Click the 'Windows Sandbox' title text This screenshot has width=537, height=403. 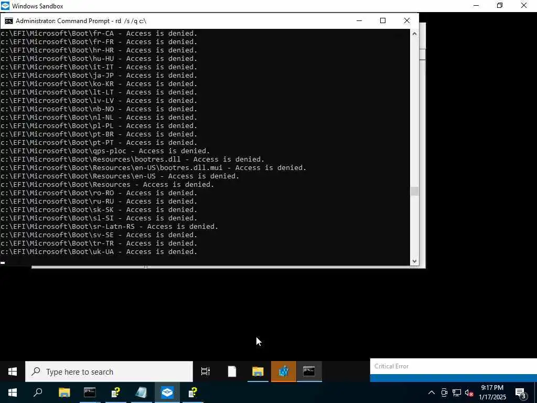click(x=38, y=6)
